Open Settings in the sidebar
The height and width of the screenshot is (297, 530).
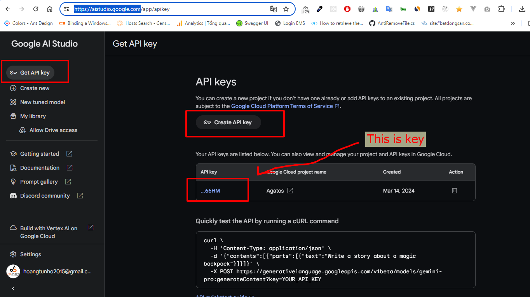[x=25, y=254]
